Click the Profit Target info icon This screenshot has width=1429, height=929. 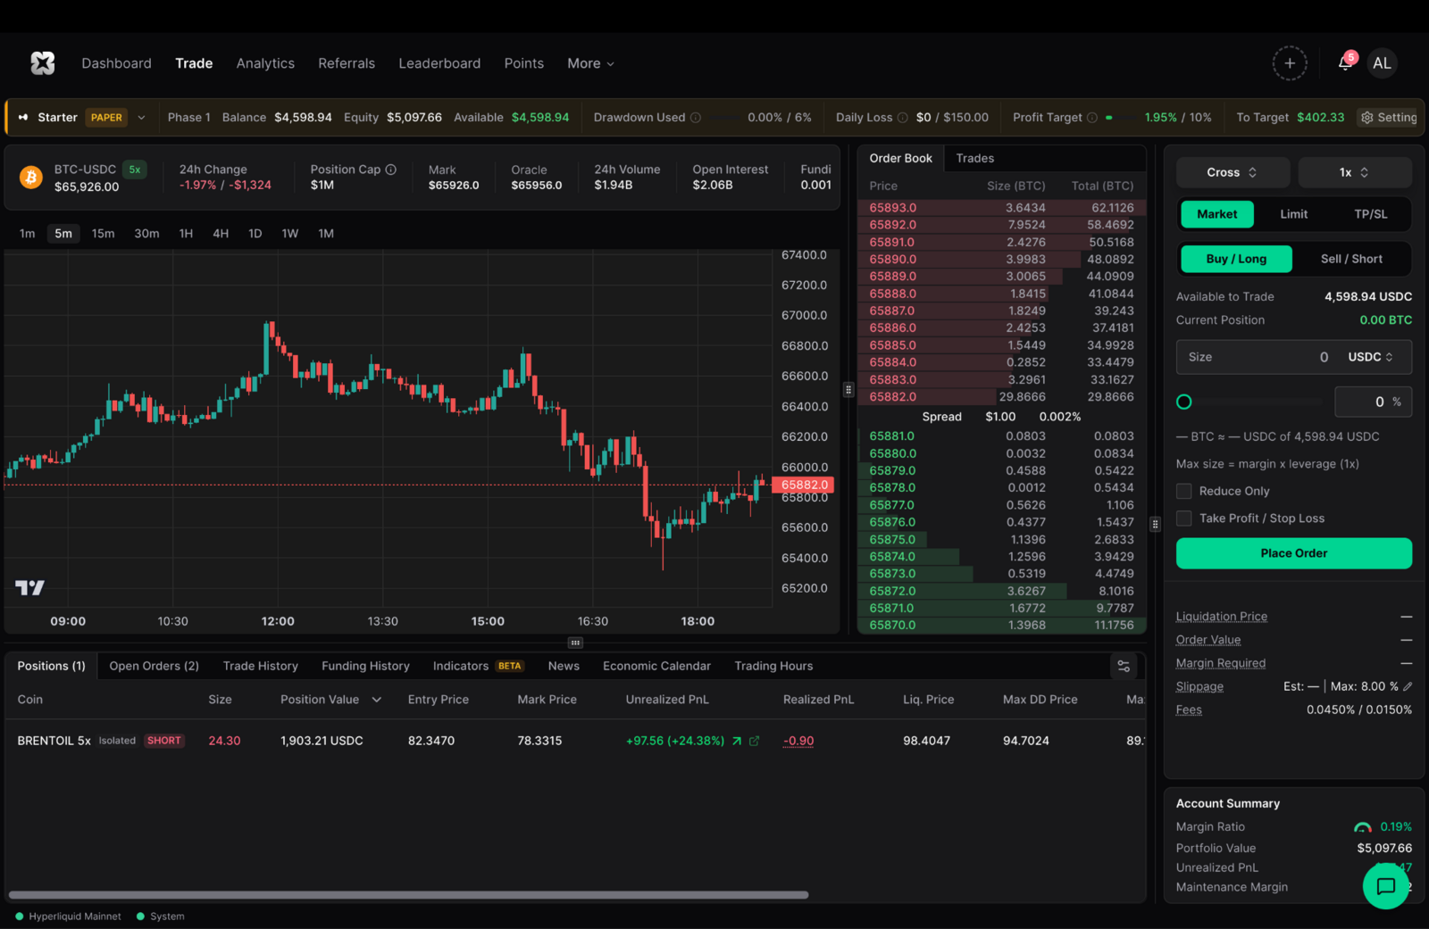coord(1091,118)
